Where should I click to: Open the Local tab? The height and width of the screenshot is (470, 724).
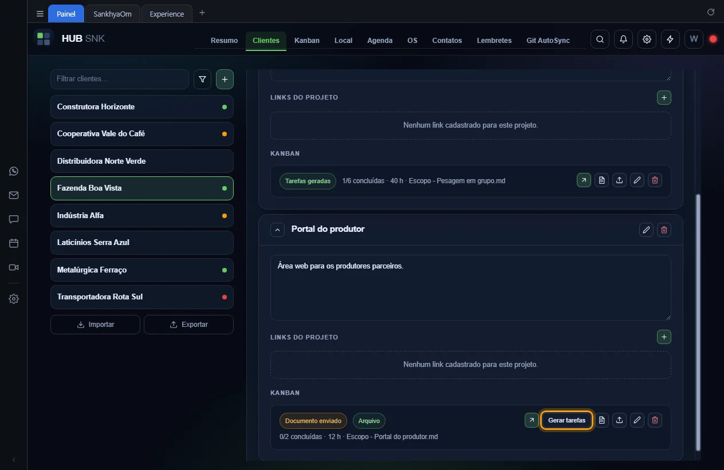(343, 40)
